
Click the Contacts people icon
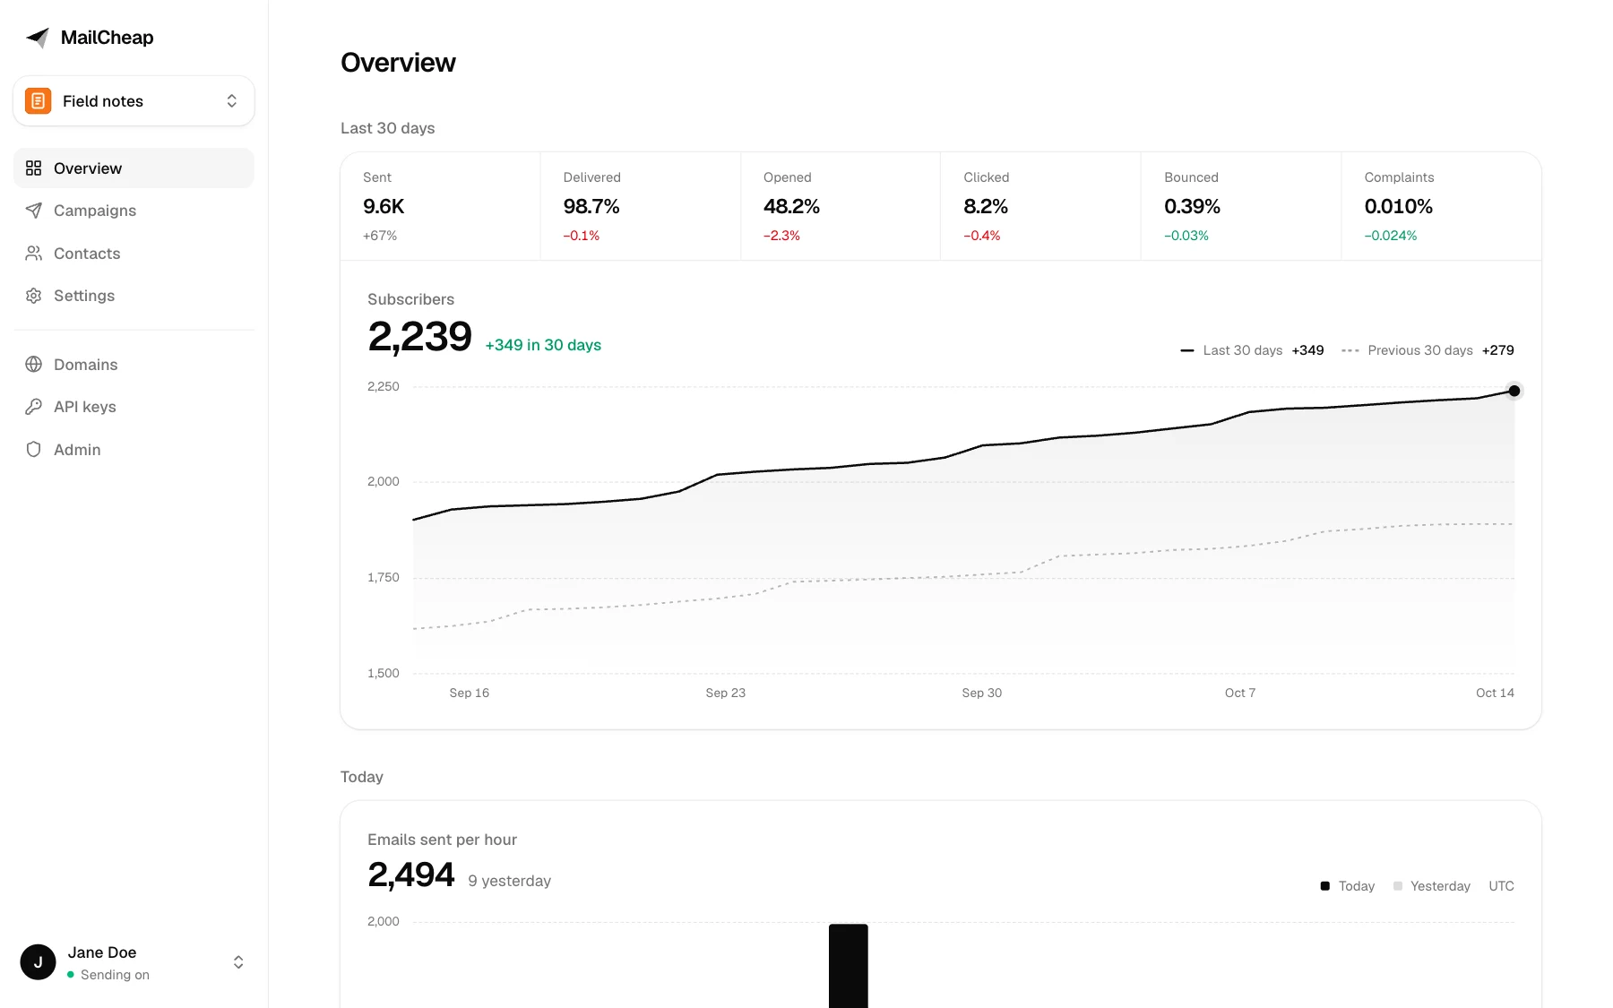(x=34, y=254)
